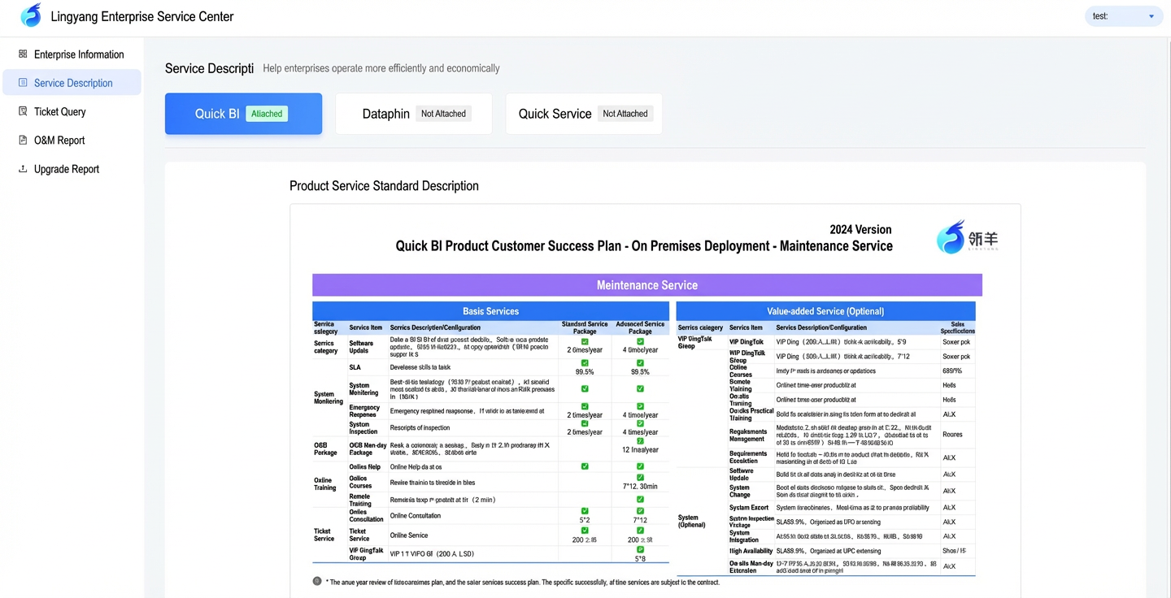1171x598 pixels.
Task: Click the Lingyang brand logo inside the document
Action: click(x=967, y=237)
